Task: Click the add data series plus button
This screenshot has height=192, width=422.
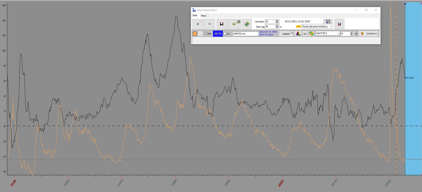Action: tap(198, 24)
